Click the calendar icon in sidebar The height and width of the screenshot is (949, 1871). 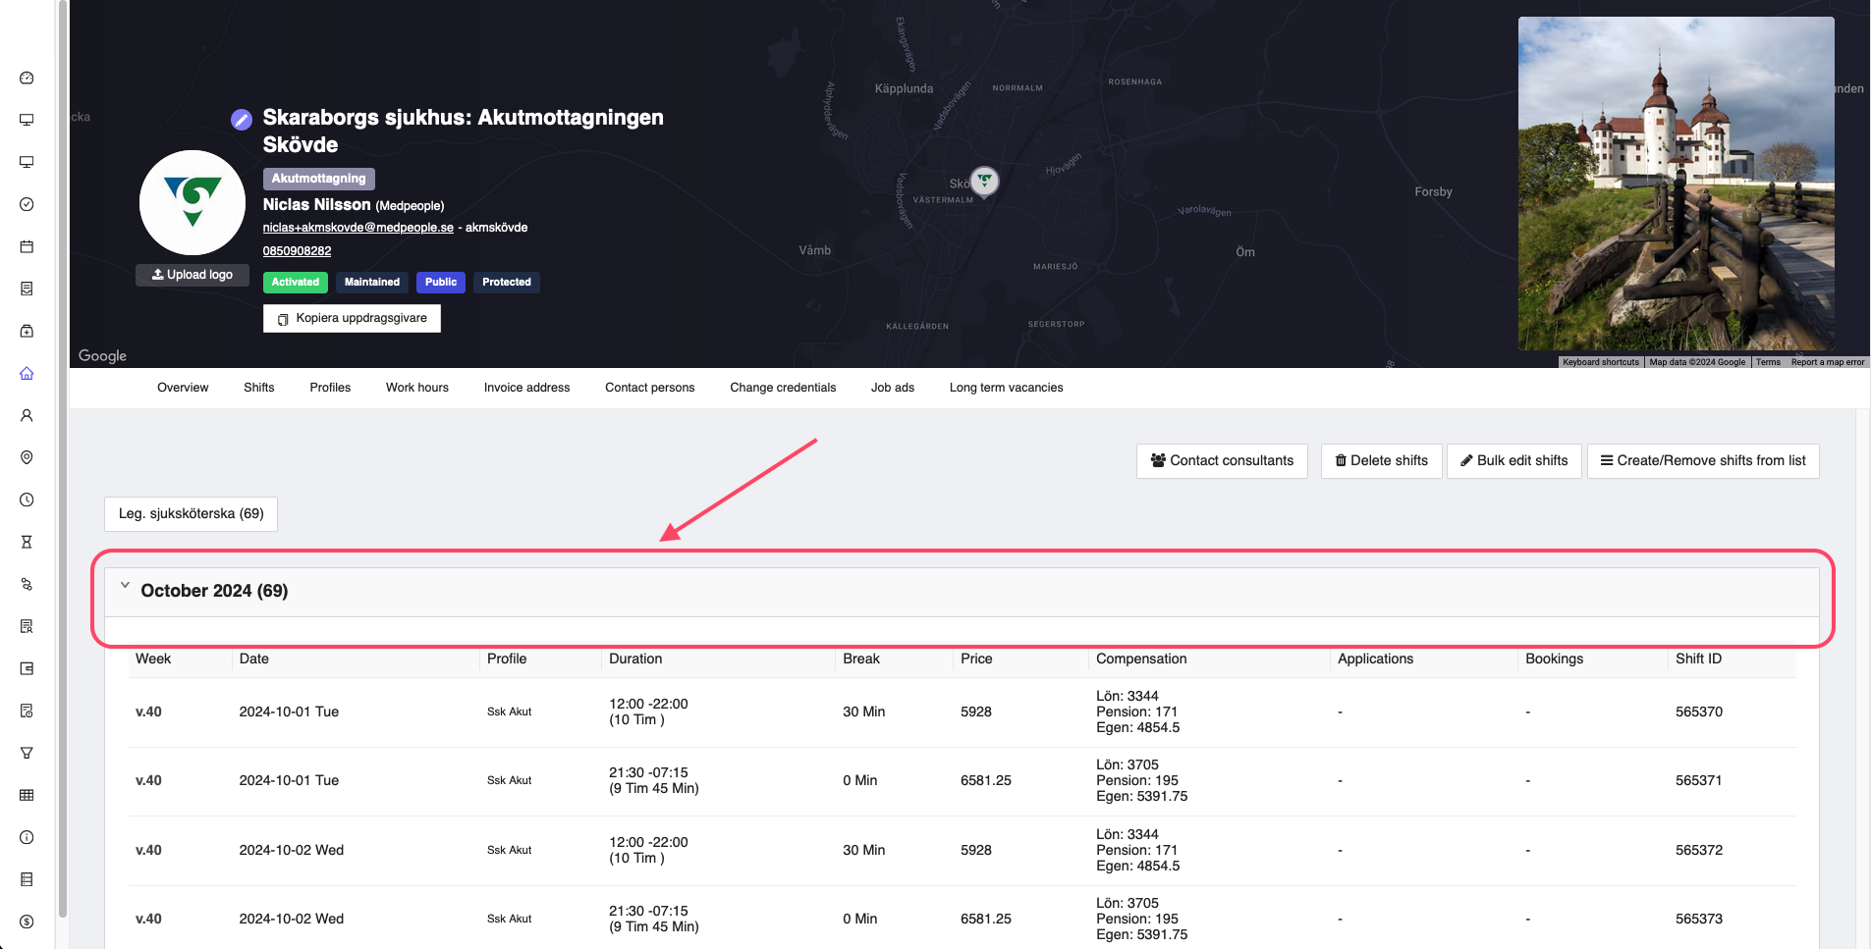(27, 246)
